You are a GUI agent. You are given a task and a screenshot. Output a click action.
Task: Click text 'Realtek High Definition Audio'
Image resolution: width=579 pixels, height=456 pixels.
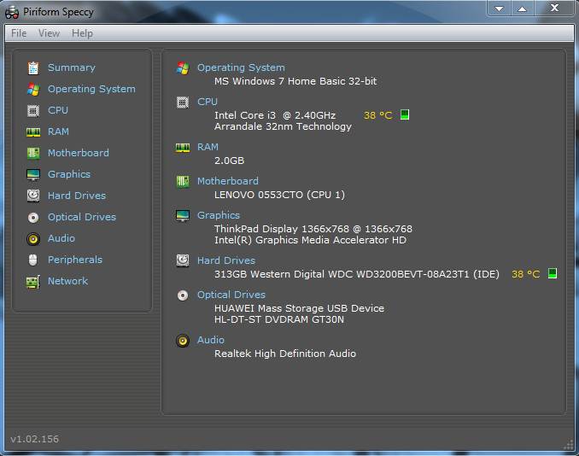tap(285, 354)
